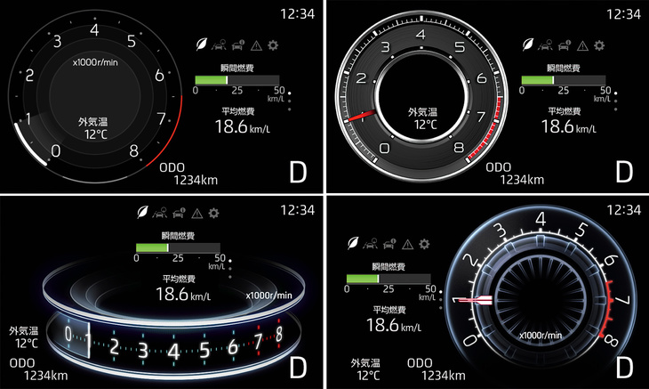
Task: Click driving assist icon in bottom-right glowing gauge panel
Action: (371, 243)
